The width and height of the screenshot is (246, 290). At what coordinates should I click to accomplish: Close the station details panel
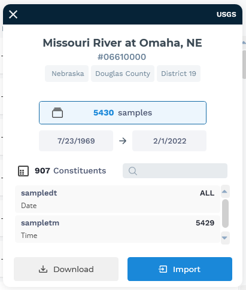[x=13, y=14]
